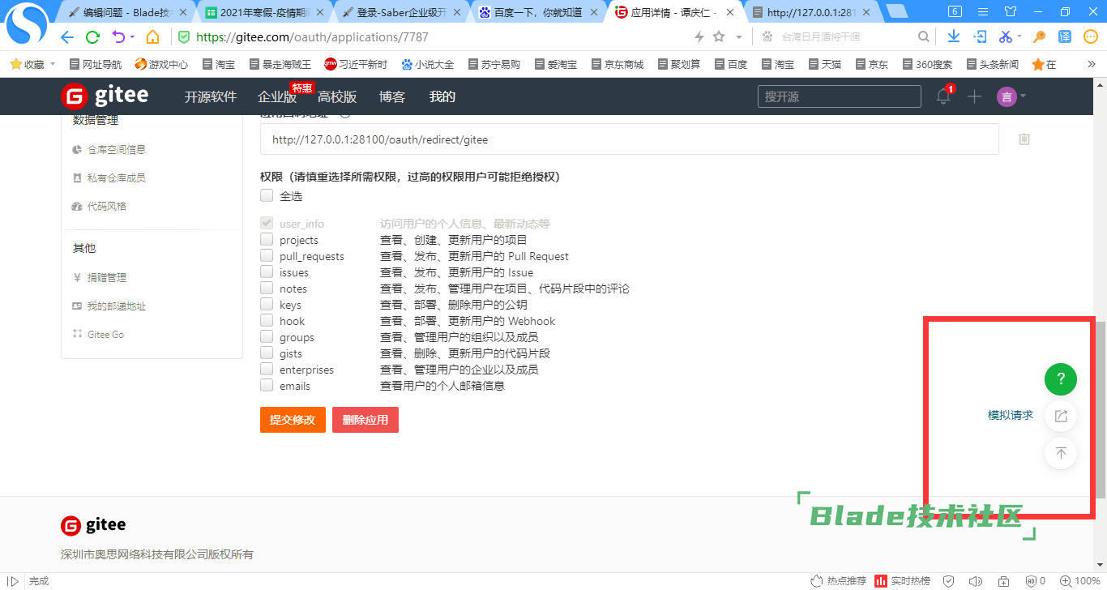
Task: Click the shield security icon in status bar
Action: coord(948,581)
